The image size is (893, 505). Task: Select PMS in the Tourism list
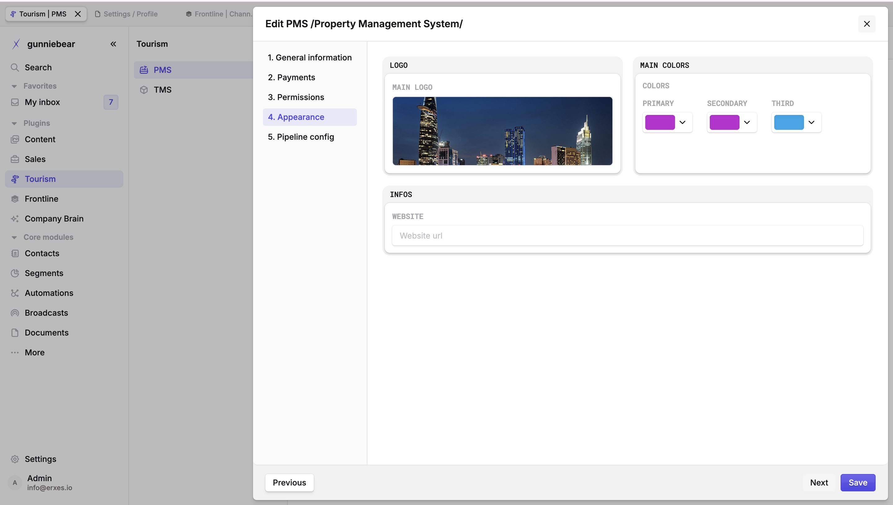click(193, 70)
